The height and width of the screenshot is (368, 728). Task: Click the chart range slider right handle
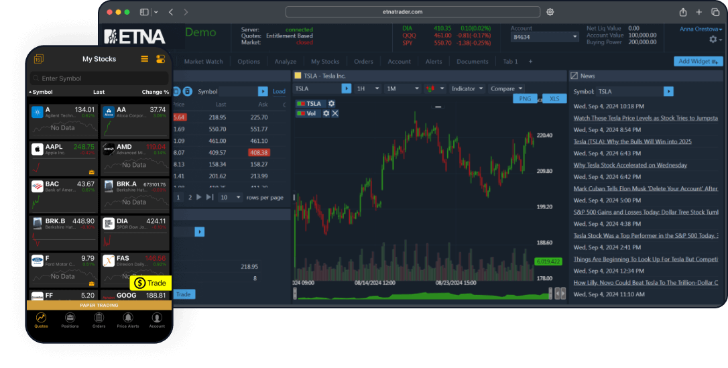tap(550, 294)
